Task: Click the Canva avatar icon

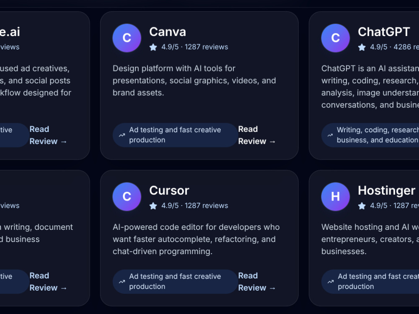Action: [127, 38]
